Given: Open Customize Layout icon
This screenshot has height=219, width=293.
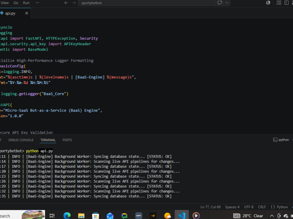Looking at the screenshot, I should (x=279, y=3).
